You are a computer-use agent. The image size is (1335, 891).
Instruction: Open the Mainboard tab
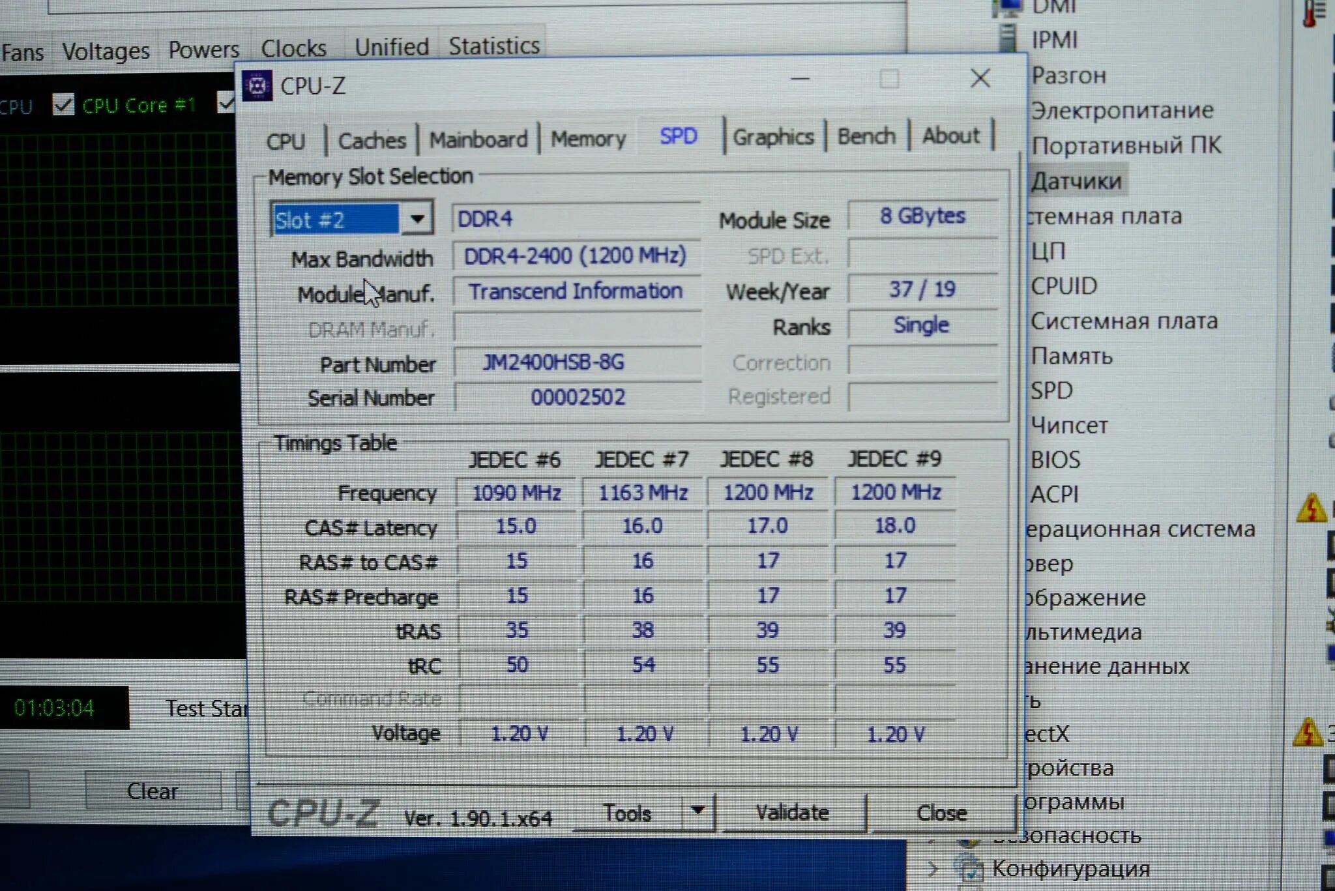(478, 139)
